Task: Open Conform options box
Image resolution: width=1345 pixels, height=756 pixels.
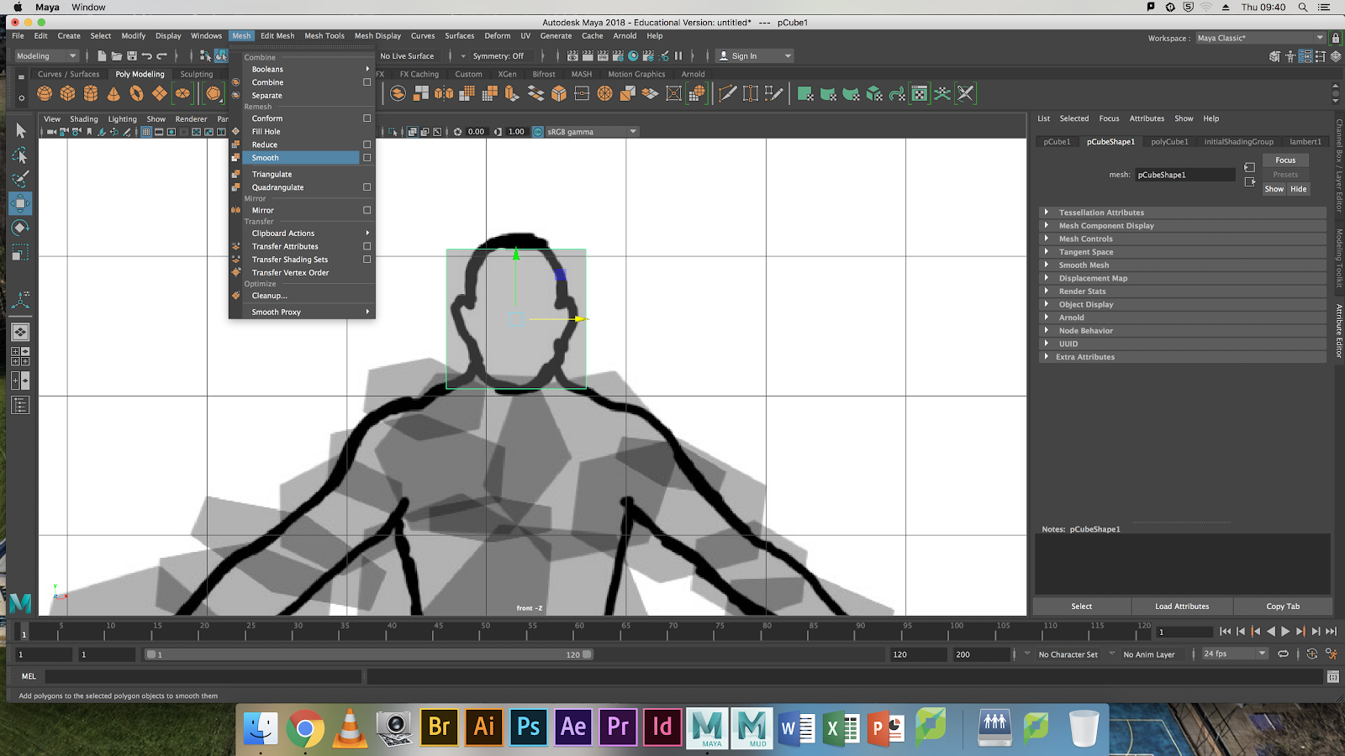Action: tap(367, 118)
